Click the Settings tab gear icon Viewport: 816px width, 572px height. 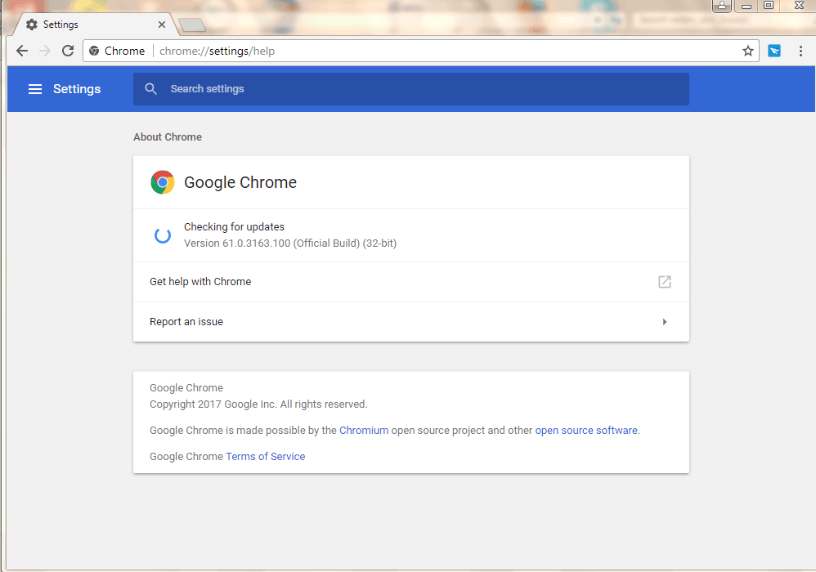pos(32,25)
